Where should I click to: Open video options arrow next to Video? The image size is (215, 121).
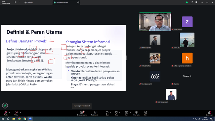point(20,112)
